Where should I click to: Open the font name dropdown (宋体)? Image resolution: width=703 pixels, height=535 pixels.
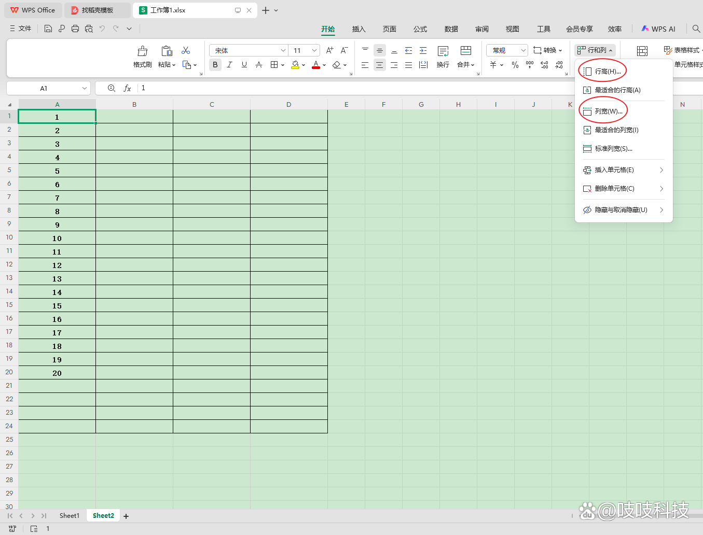click(283, 50)
